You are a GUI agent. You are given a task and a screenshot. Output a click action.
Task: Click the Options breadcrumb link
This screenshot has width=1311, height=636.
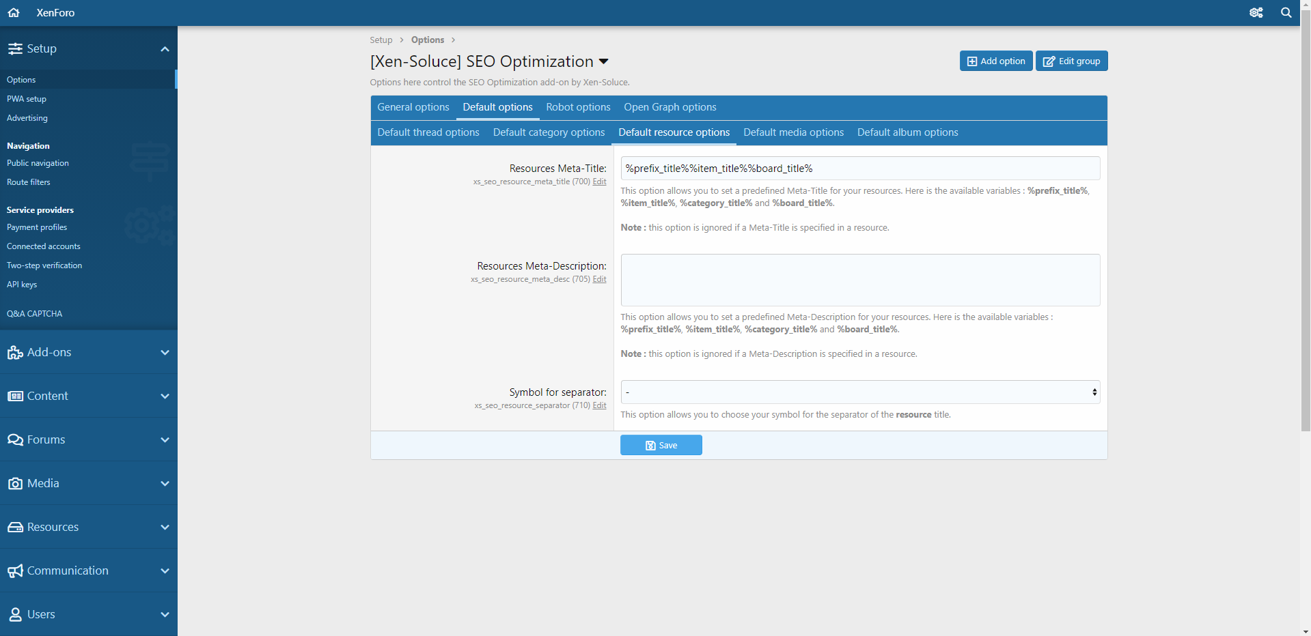428,40
